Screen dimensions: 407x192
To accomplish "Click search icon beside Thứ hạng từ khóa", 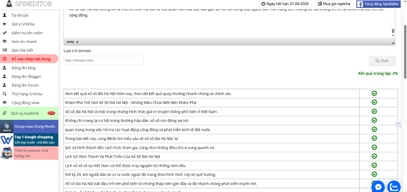I will pyautogui.click(x=5, y=94).
